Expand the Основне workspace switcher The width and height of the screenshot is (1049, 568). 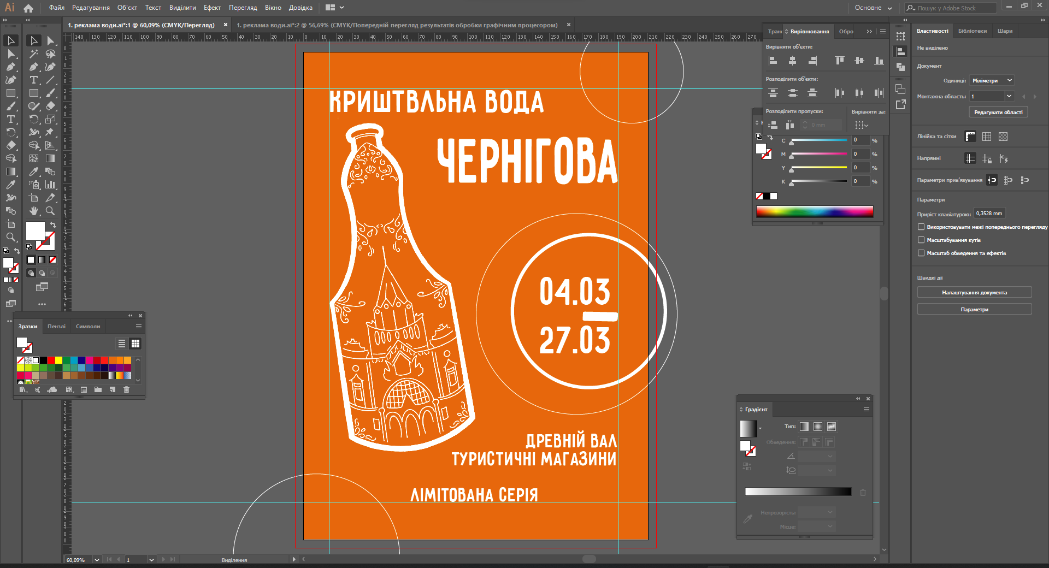point(873,8)
